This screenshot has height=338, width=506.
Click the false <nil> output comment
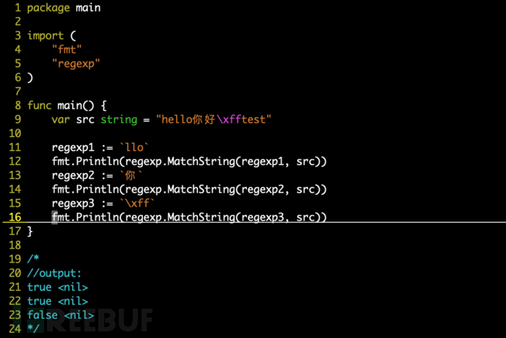pyautogui.click(x=60, y=315)
